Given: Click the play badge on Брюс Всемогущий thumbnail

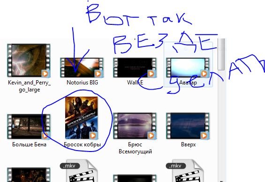Looking at the screenshot, I should click(x=151, y=136).
